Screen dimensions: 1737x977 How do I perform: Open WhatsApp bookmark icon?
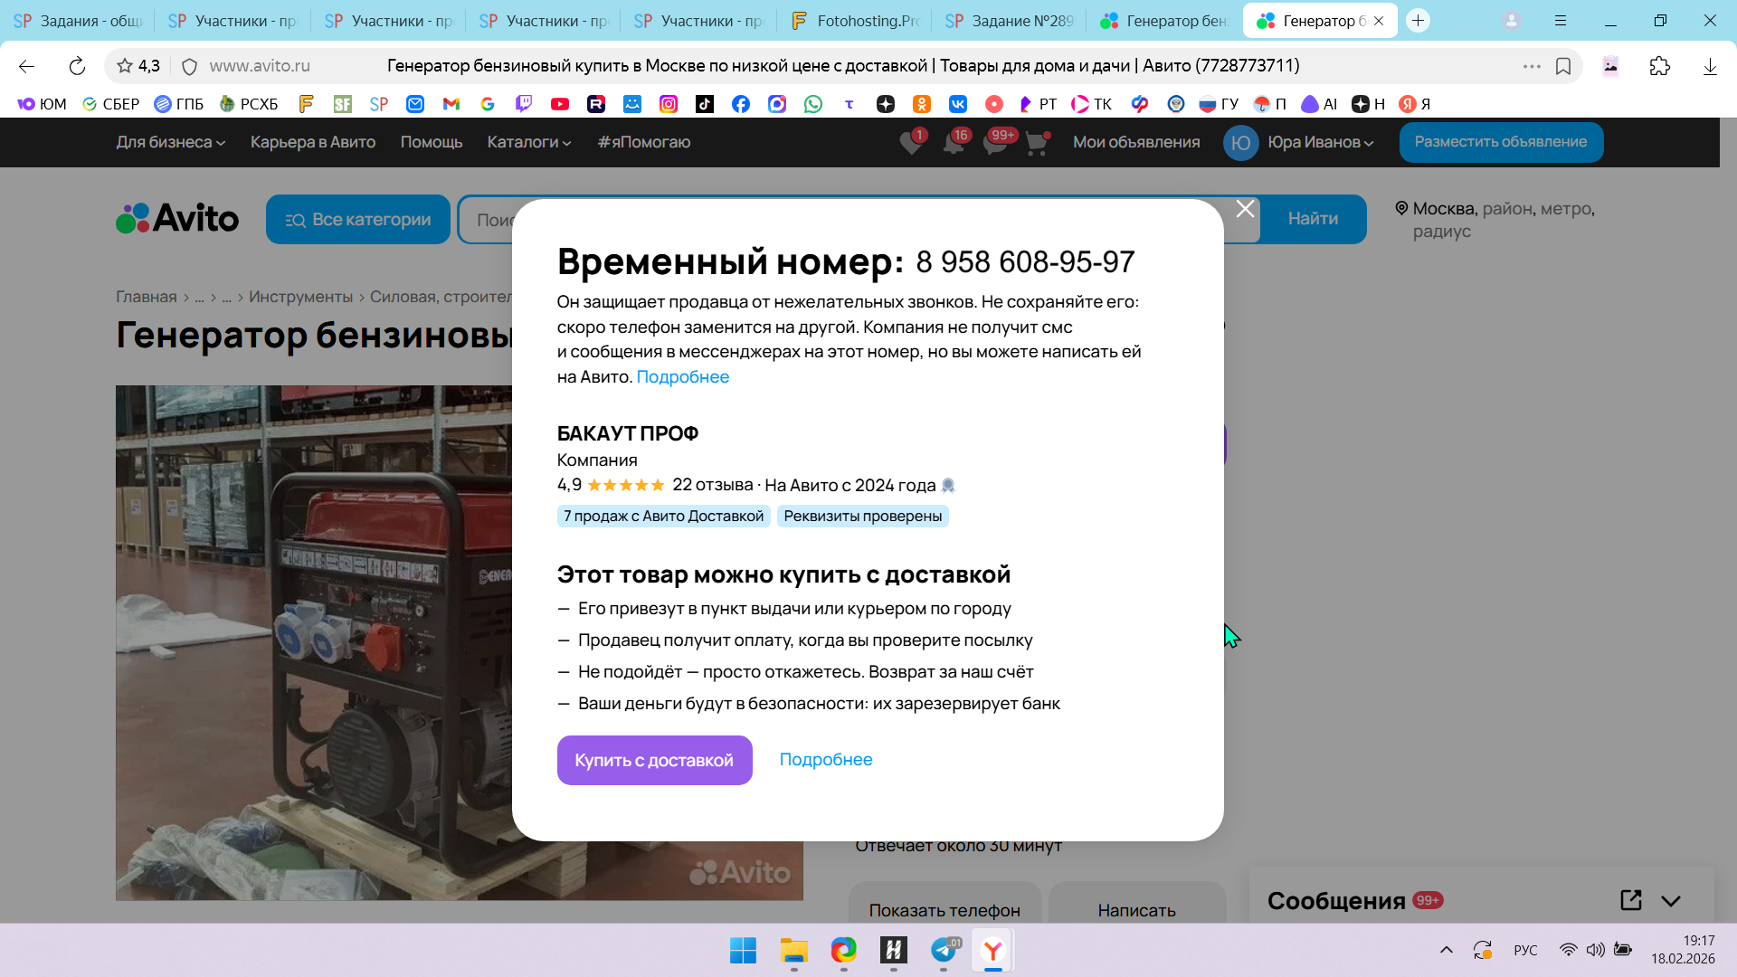pos(813,104)
